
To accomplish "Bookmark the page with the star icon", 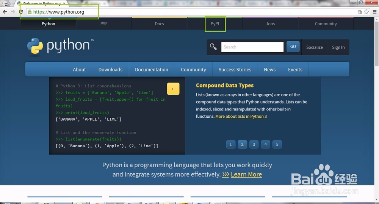I will [x=366, y=12].
